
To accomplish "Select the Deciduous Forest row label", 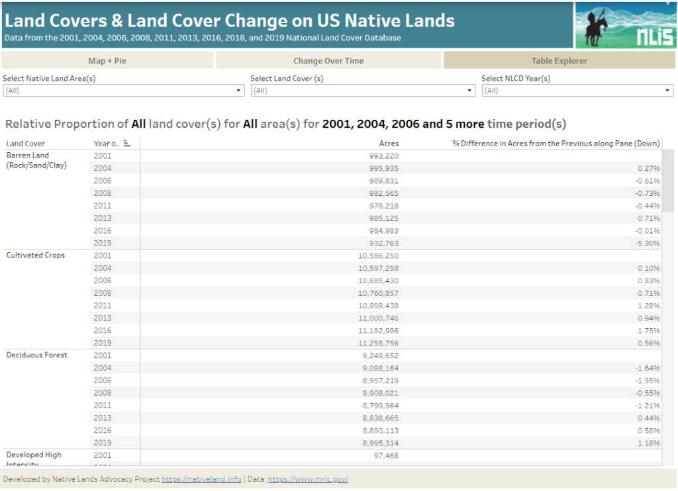I will (x=37, y=355).
